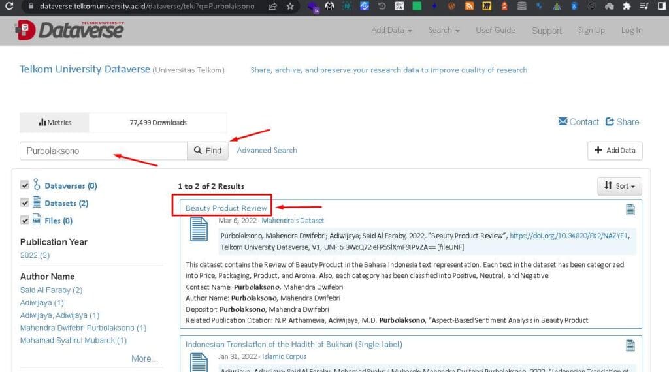Image resolution: width=669 pixels, height=372 pixels.
Task: Uncheck the Dataverses (0) checkbox
Action: [x=25, y=185]
